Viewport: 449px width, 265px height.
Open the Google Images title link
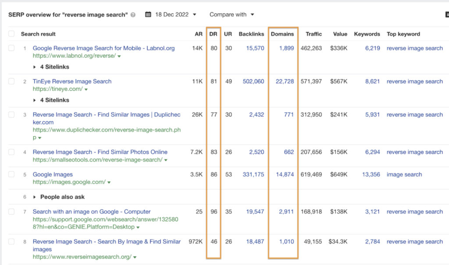click(53, 174)
